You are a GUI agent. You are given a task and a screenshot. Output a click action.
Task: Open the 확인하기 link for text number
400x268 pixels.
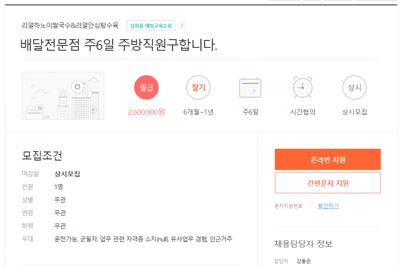click(x=328, y=206)
